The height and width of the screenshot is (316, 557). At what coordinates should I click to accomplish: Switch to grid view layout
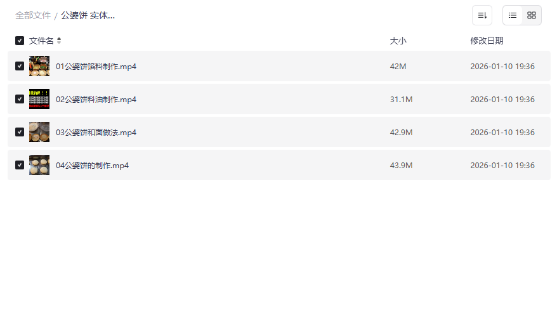coord(532,15)
